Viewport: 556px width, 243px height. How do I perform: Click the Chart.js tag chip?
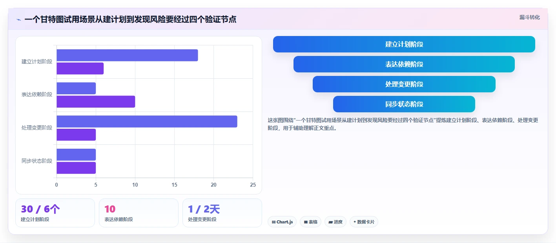282,222
